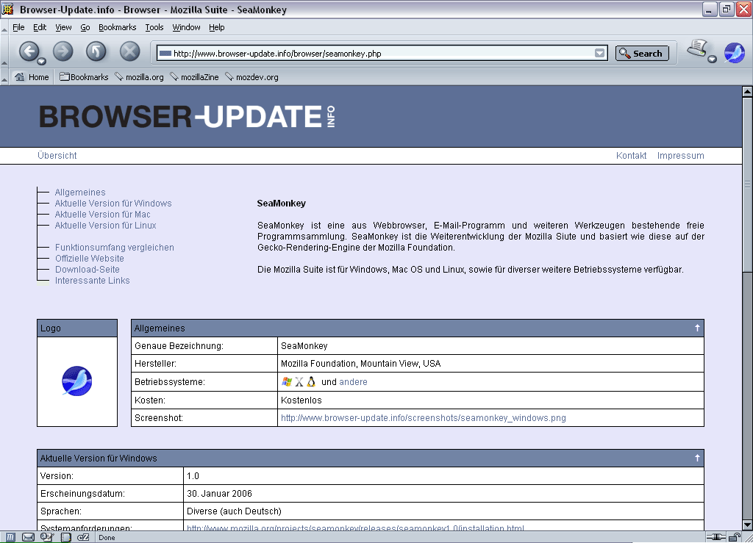Toggle online/offline mode via the plug icon
753x543 pixels.
[x=716, y=537]
